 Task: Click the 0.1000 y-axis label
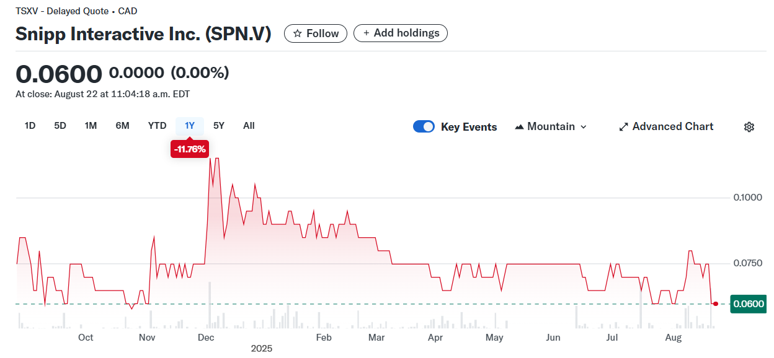click(747, 198)
